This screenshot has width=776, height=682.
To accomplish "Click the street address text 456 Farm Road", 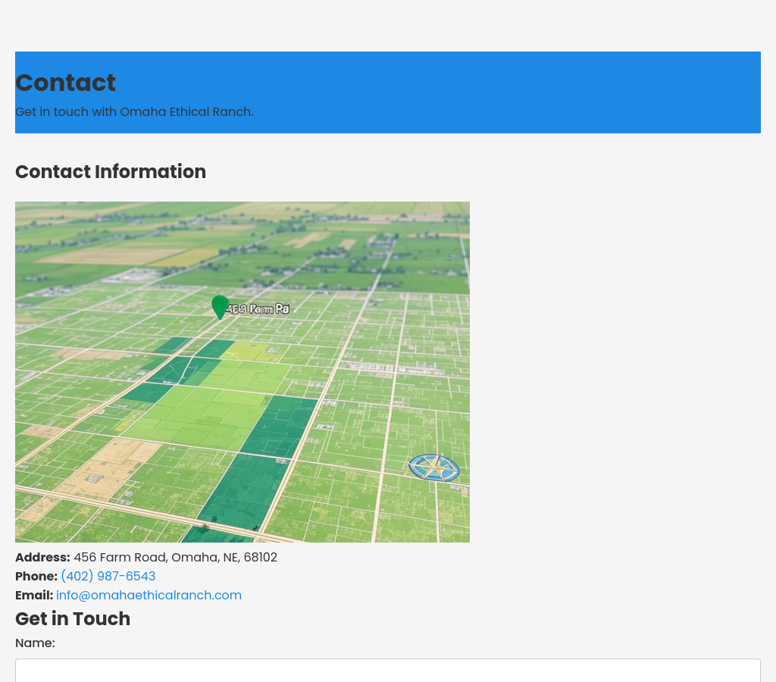I will (175, 558).
